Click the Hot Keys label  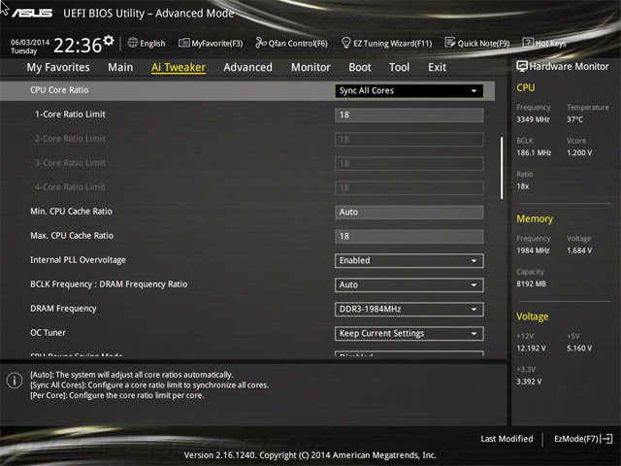coord(550,43)
